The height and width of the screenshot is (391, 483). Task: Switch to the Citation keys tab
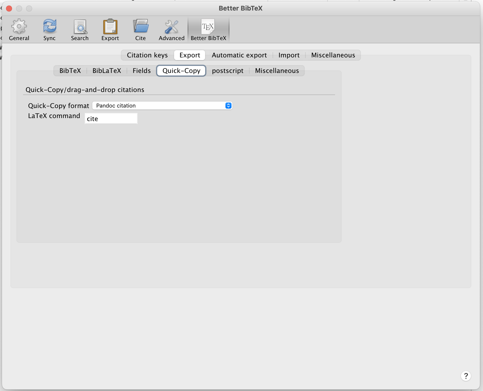147,55
